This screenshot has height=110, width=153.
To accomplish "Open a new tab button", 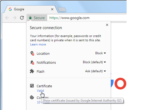I will 62,10.
